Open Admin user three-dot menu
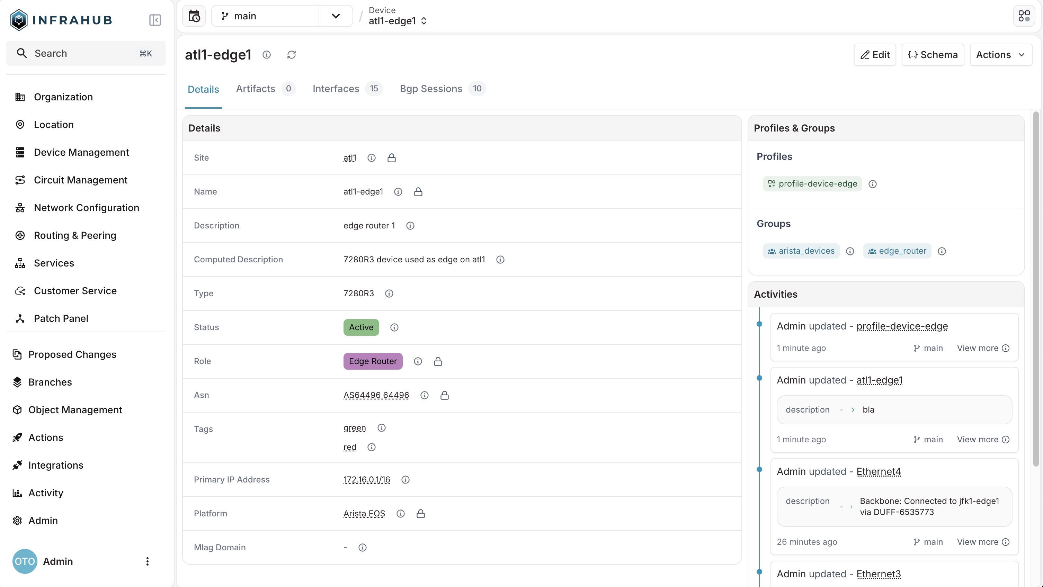 point(148,561)
